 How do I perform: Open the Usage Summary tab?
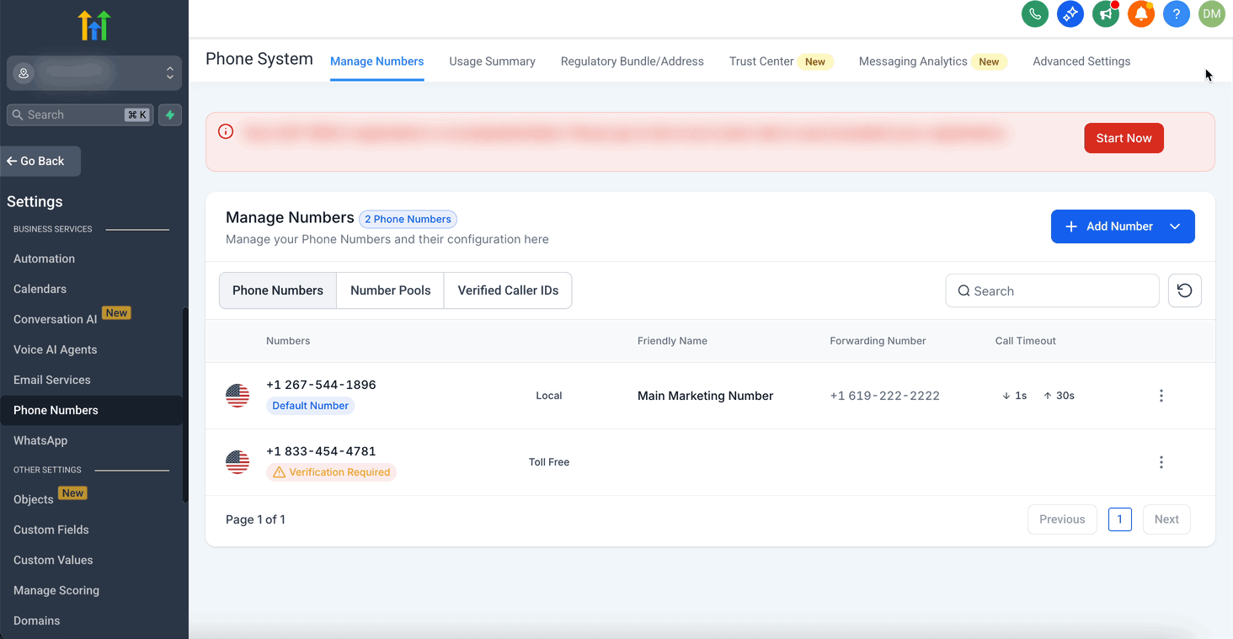click(x=493, y=61)
